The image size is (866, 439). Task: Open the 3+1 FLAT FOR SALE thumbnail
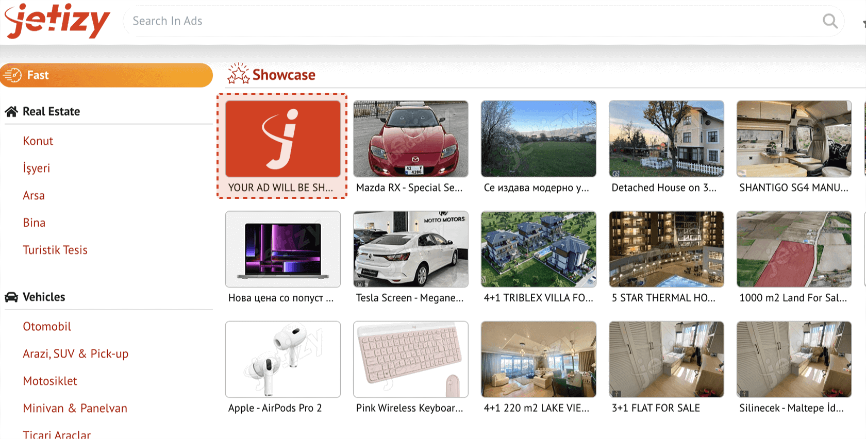667,359
